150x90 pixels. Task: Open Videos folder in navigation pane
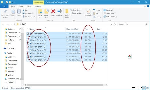coord(9,75)
